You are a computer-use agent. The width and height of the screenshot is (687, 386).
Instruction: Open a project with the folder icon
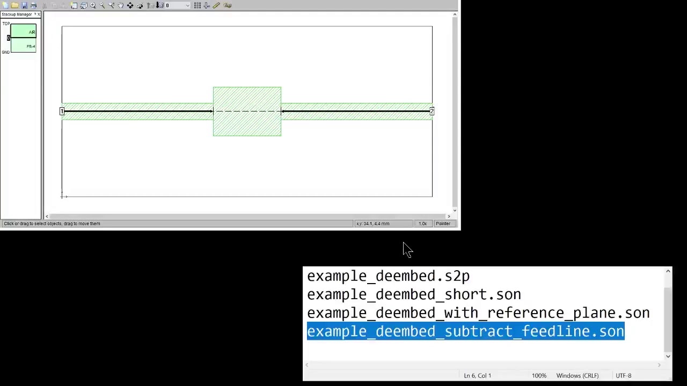pos(14,5)
